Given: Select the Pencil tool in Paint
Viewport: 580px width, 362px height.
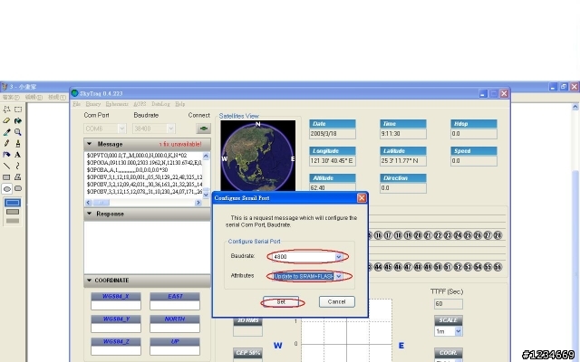Looking at the screenshot, I should coord(6,143).
